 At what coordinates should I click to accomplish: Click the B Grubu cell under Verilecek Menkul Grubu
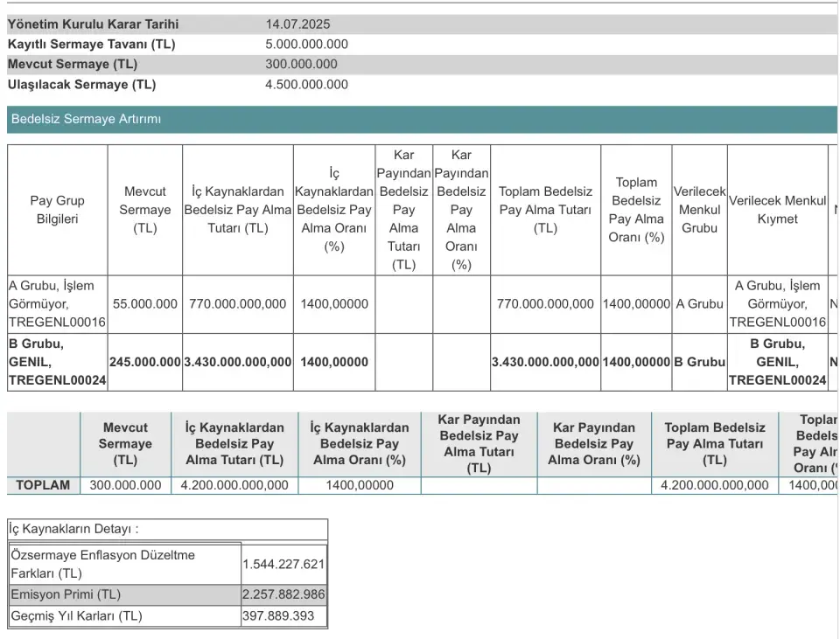pyautogui.click(x=699, y=362)
